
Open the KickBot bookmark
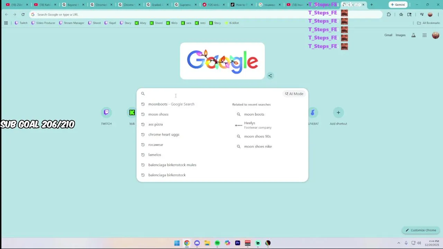pyautogui.click(x=232, y=23)
